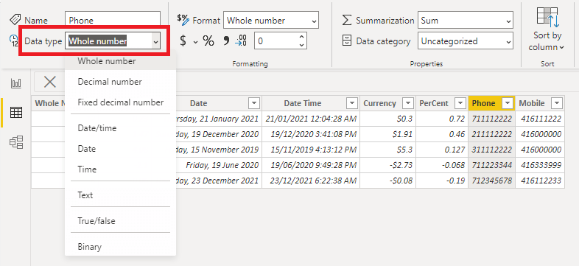Screen dimensions: 579x266
Task: Select the Mobile column header
Action: click(532, 103)
